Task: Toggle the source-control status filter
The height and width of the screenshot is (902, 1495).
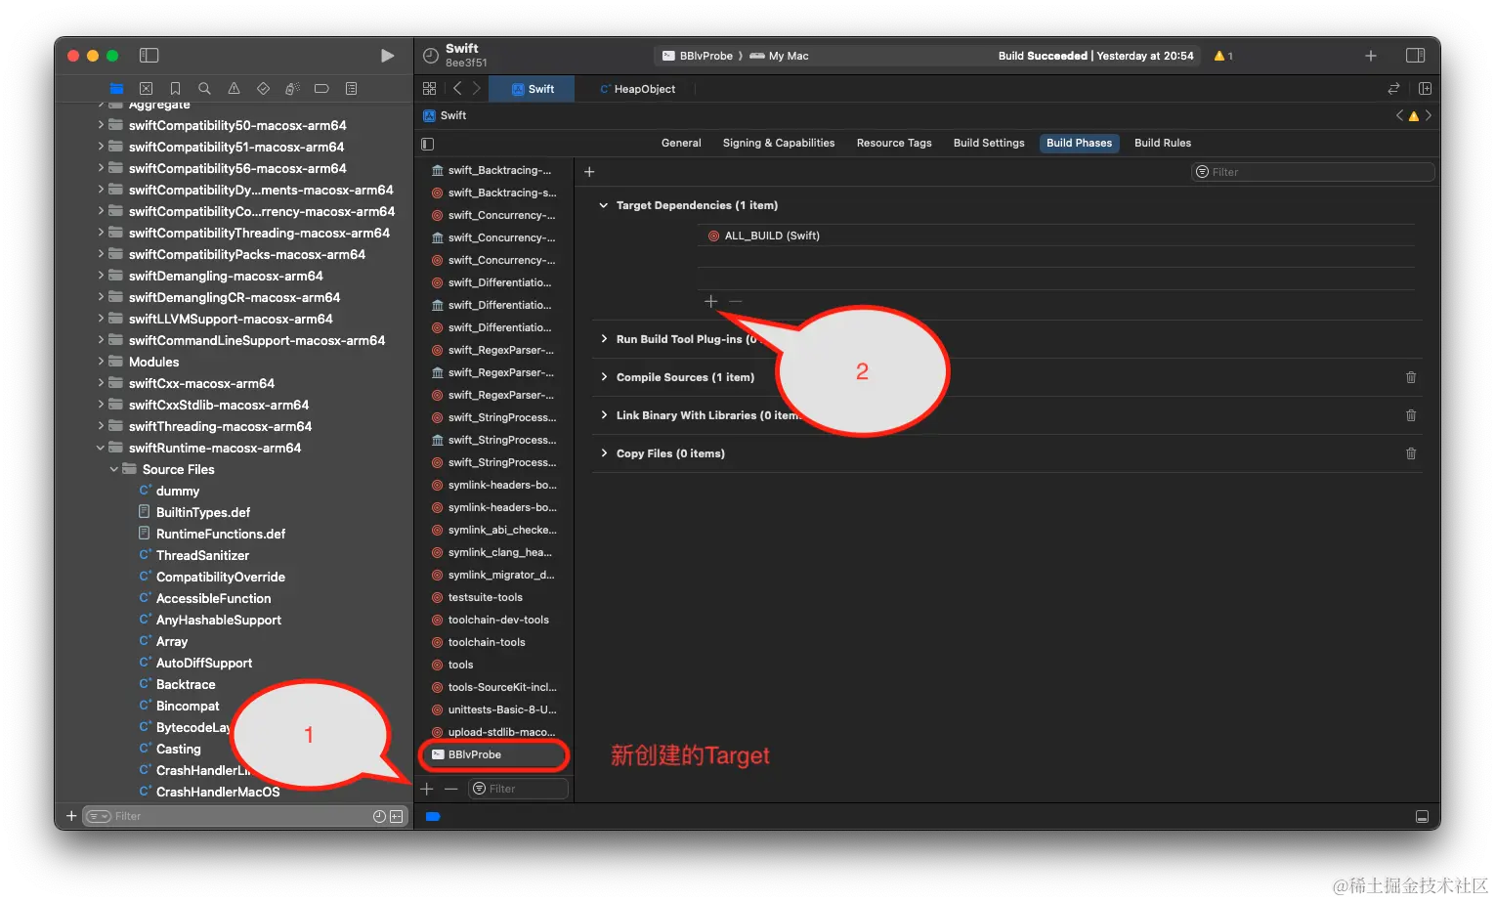Action: pyautogui.click(x=397, y=816)
